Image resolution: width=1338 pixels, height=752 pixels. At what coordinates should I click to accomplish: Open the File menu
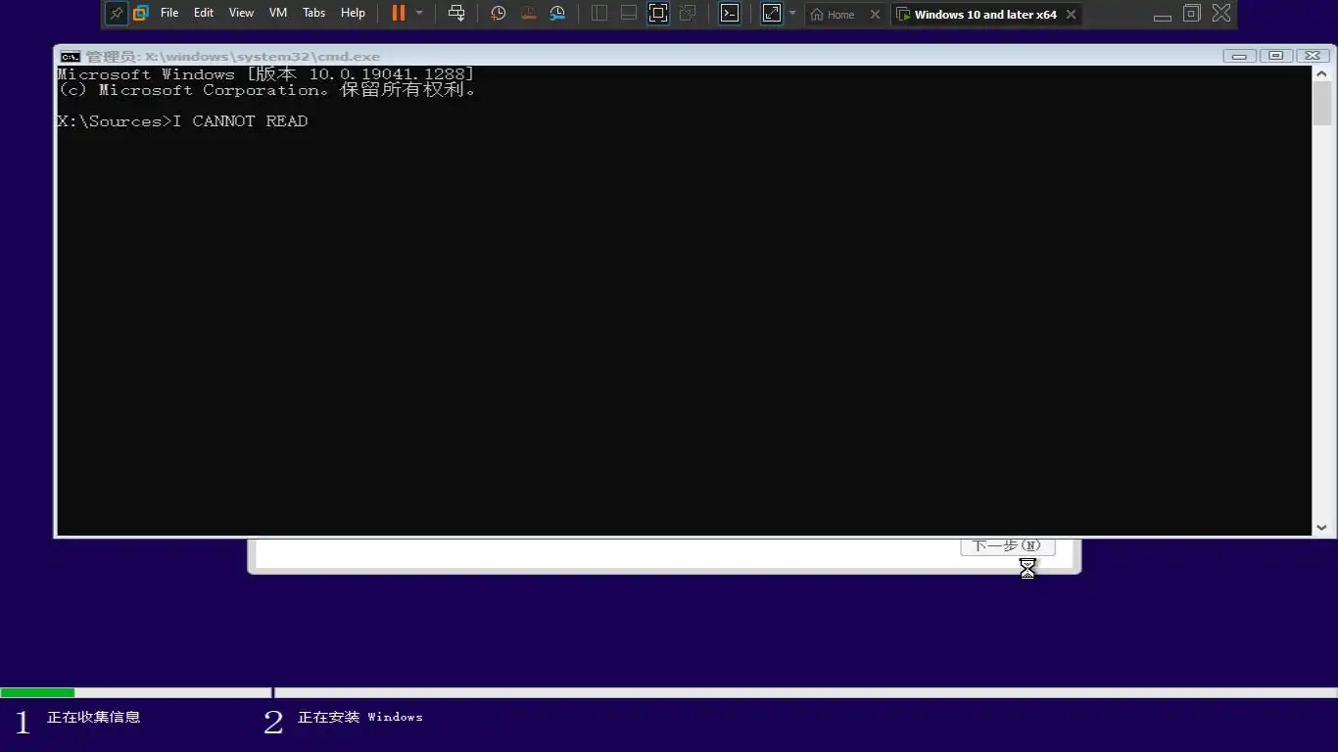point(169,14)
